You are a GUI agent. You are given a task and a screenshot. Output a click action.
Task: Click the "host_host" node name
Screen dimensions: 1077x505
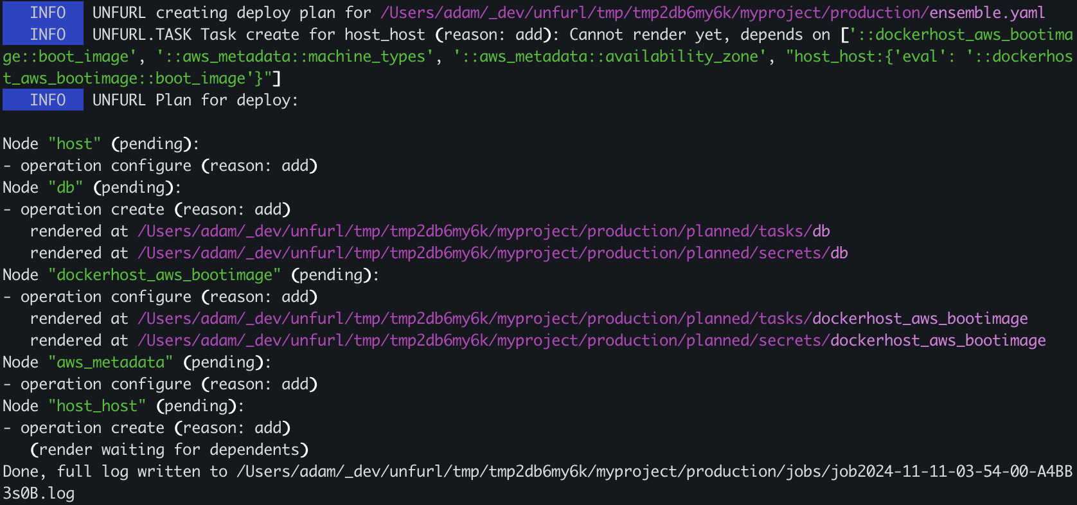coord(97,406)
